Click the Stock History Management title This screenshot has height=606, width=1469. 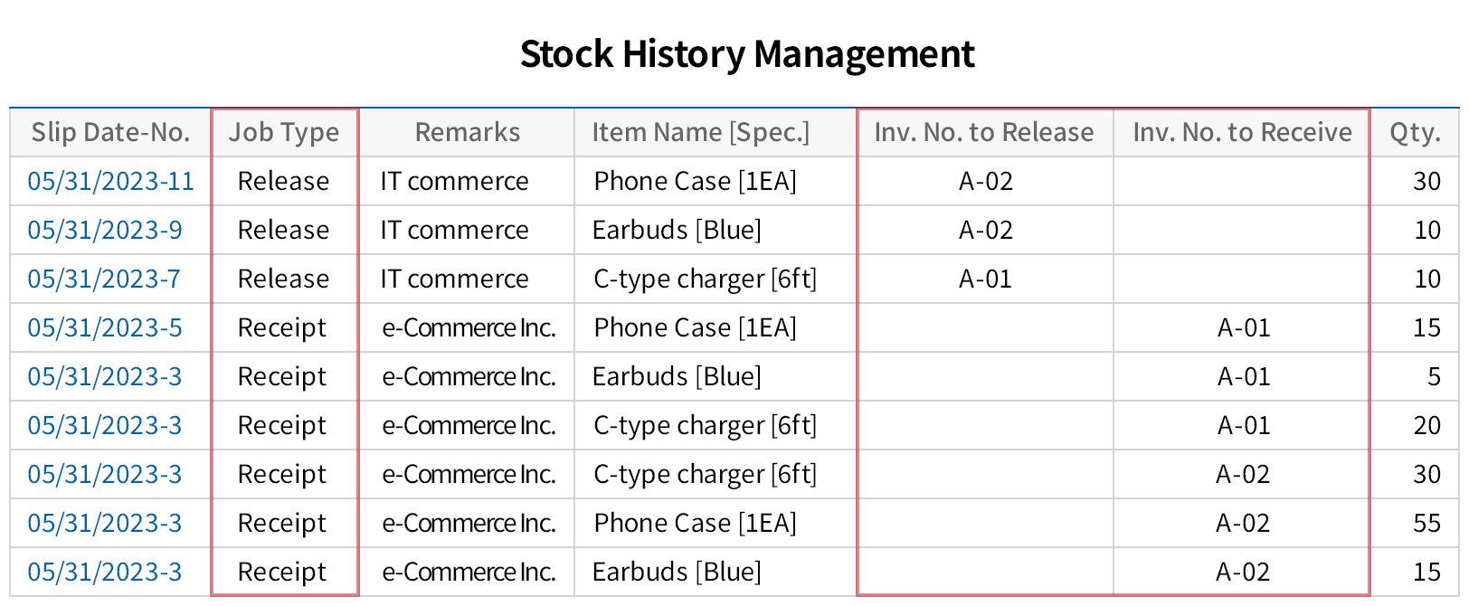pos(747,54)
